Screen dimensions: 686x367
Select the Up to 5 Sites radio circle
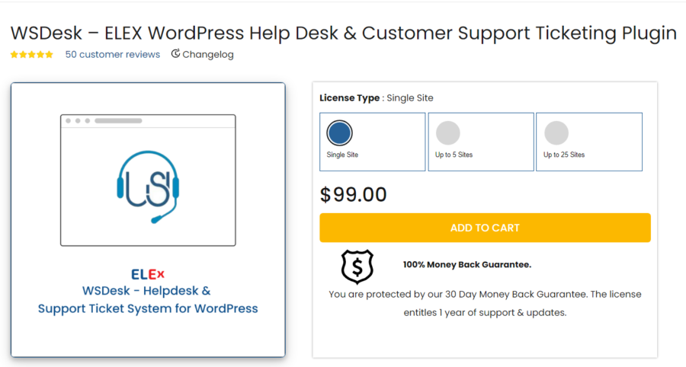tap(447, 133)
